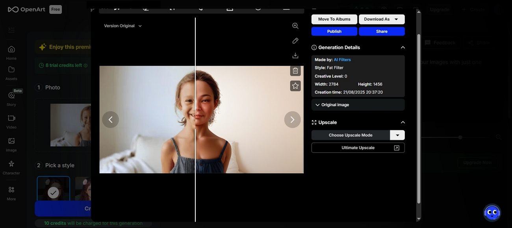Delete image using the trash icon
512x228 pixels.
[x=295, y=71]
